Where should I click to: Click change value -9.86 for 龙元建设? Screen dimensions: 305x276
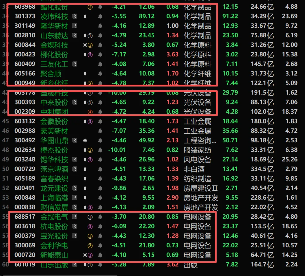coord(119,188)
